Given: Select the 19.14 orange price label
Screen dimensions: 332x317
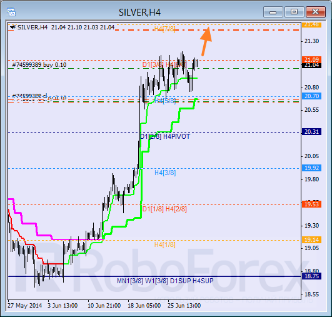Looking at the screenshot, I should click(311, 239).
